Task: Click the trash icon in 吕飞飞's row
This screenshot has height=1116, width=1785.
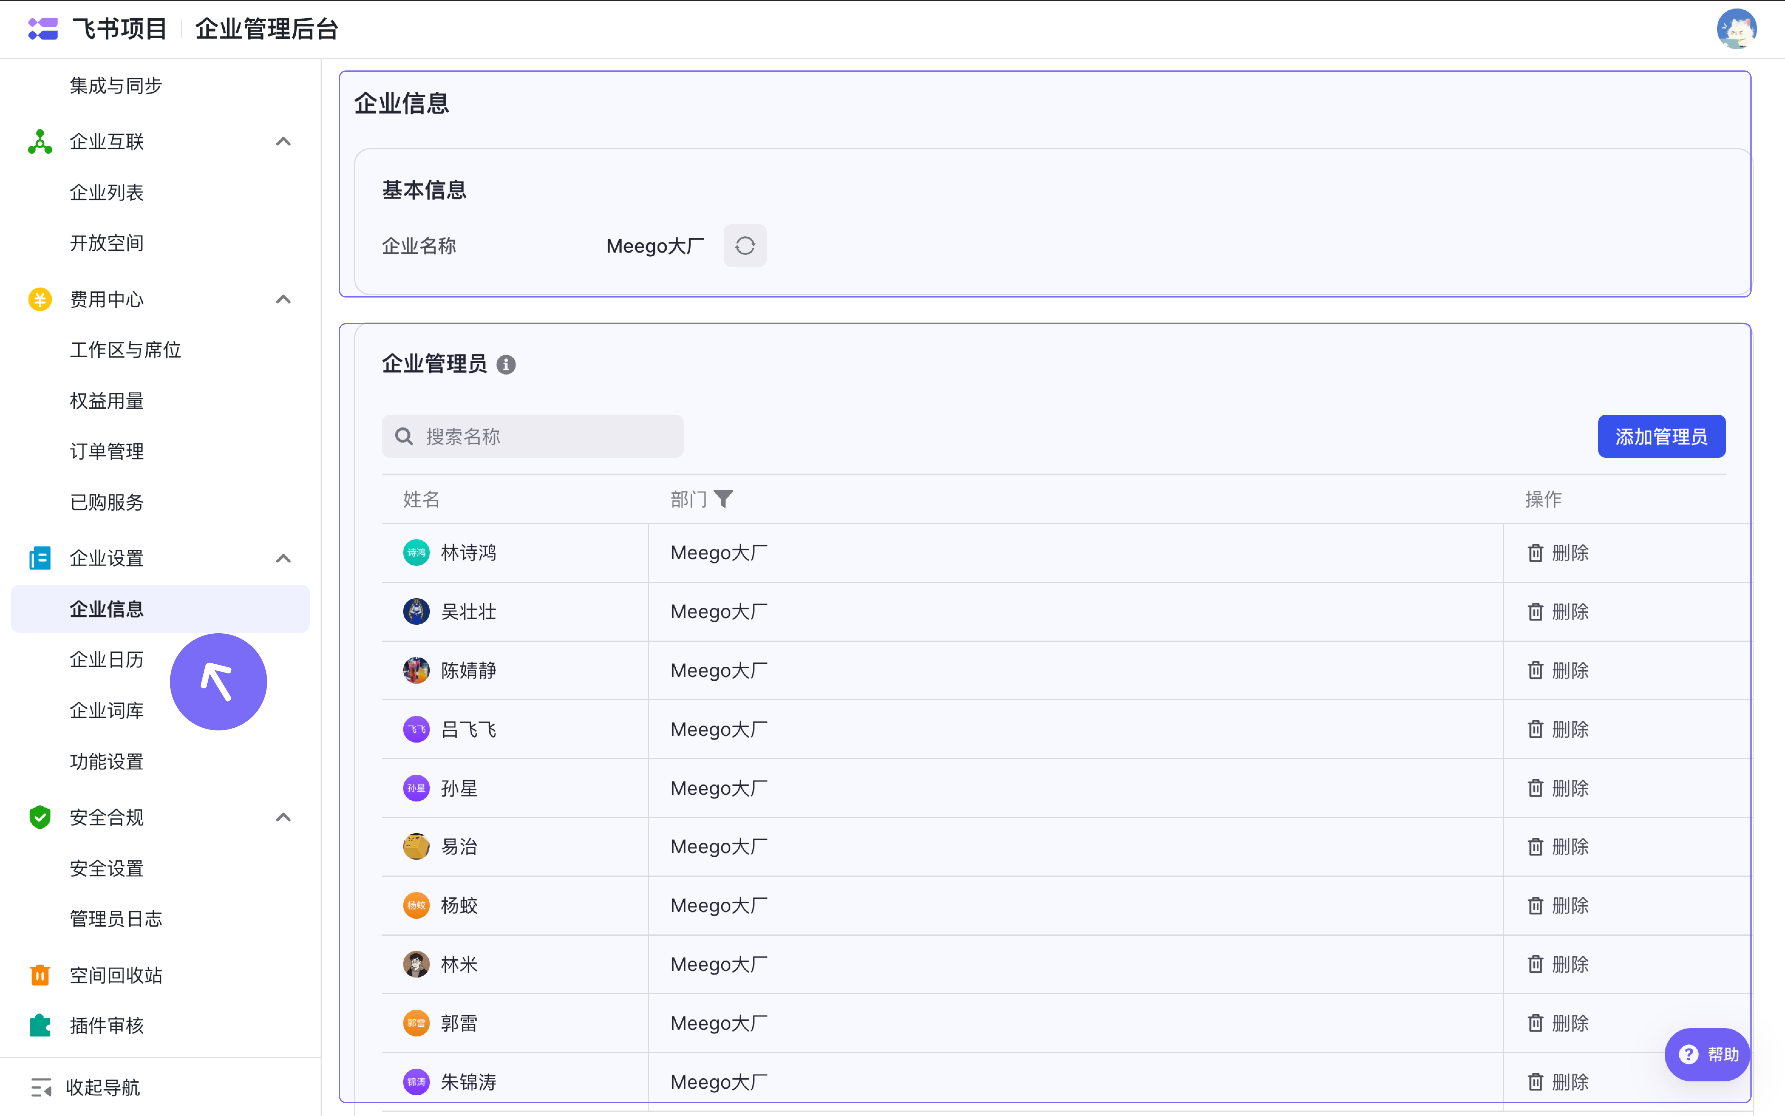Action: (1535, 729)
